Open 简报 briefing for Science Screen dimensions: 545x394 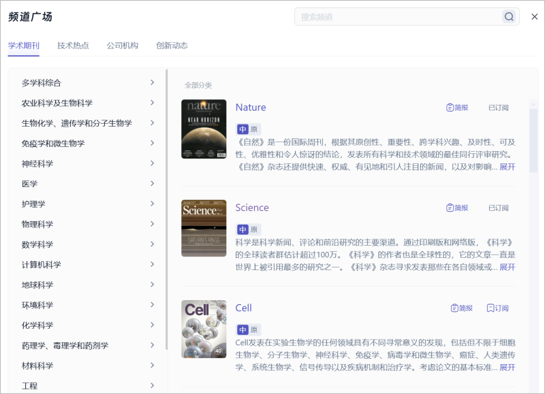(457, 208)
